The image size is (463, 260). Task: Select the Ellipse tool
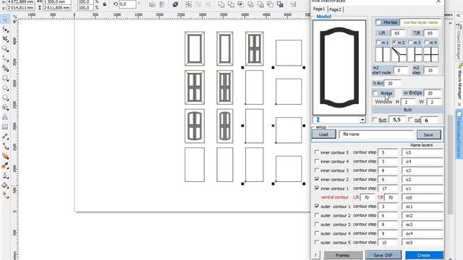click(x=5, y=88)
